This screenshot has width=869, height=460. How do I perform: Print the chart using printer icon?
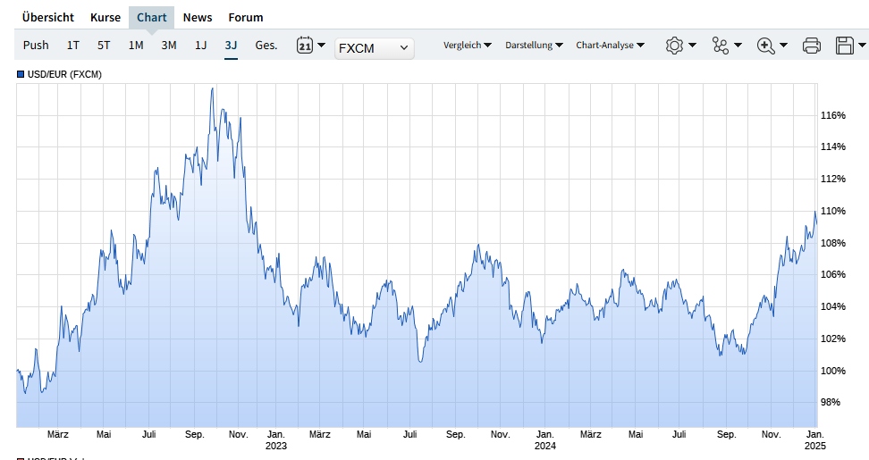tap(811, 46)
